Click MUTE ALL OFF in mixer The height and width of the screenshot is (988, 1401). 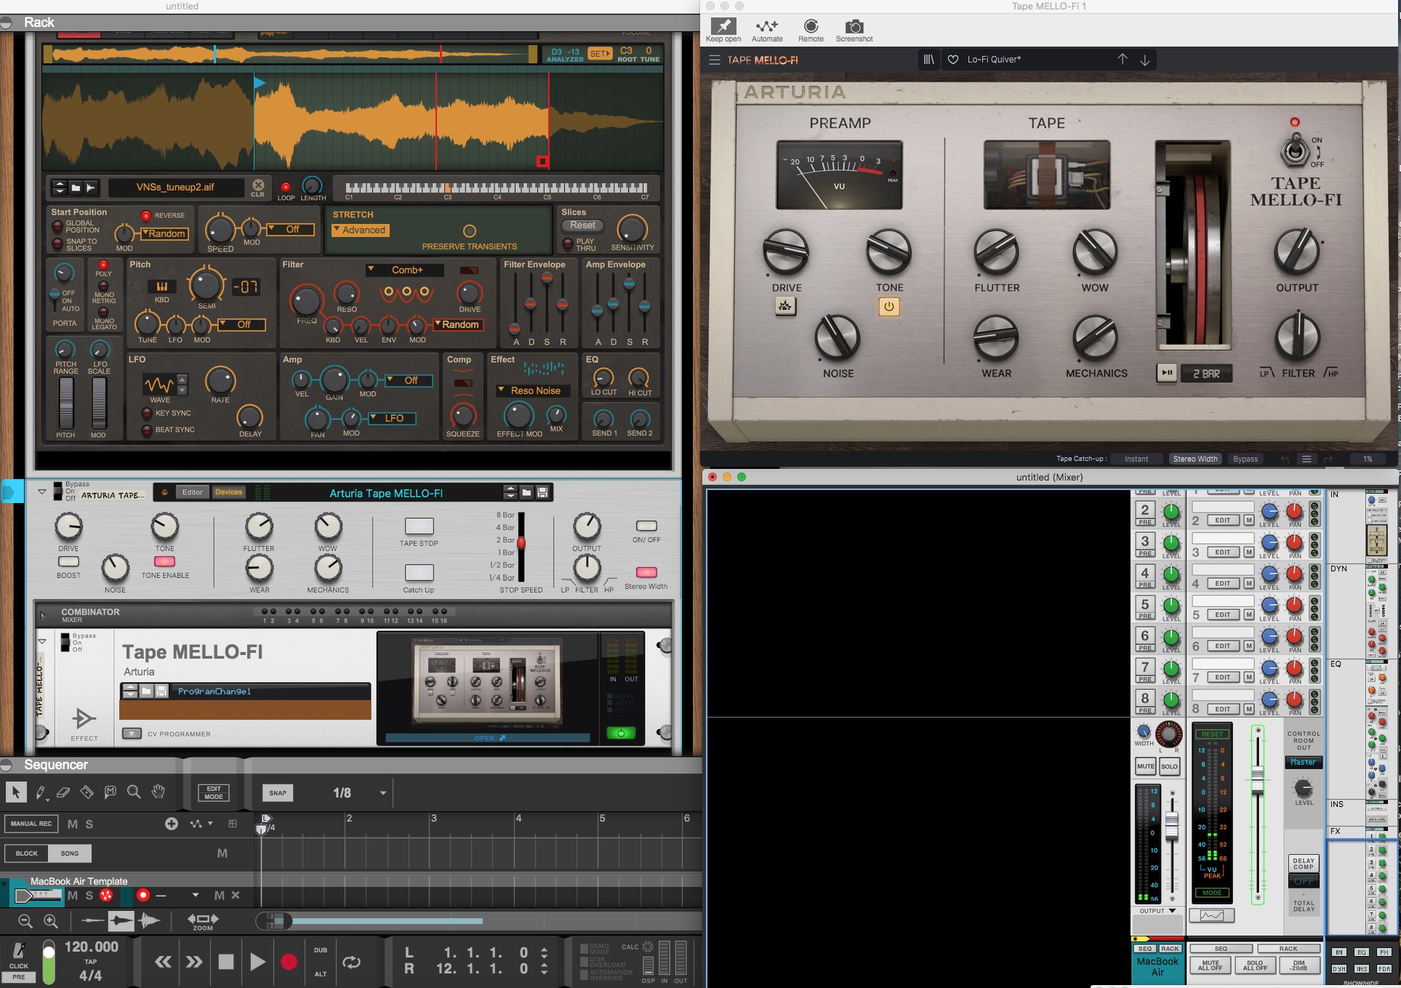[x=1210, y=965]
